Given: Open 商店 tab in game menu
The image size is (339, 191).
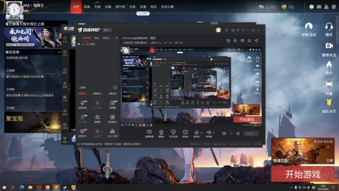Looking at the screenshot, I should coord(153,7).
